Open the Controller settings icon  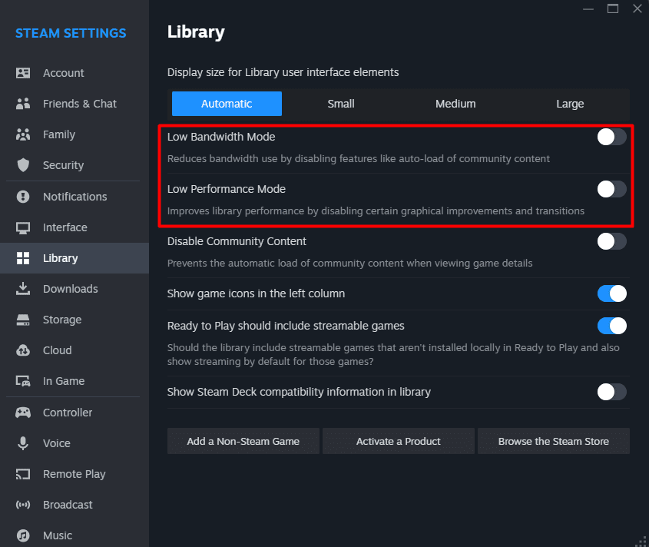click(x=24, y=413)
